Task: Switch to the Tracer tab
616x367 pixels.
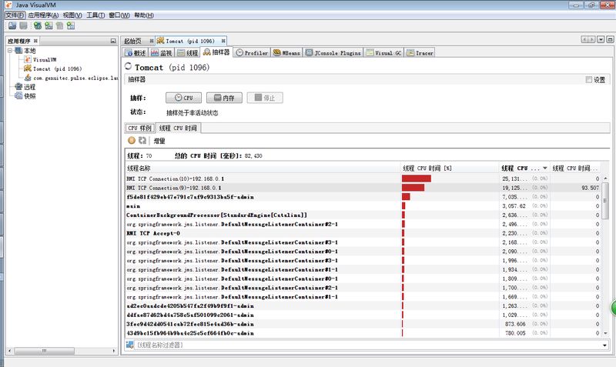Action: point(420,52)
